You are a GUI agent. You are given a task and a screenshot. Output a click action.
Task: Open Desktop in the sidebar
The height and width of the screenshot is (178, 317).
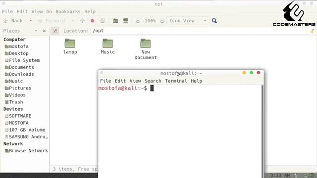pyautogui.click(x=16, y=53)
